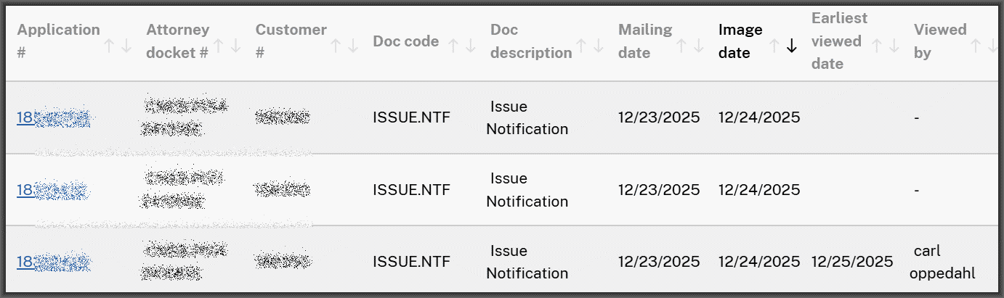Click Attorney docket # ascending sort arrow
1004x298 pixels.
pos(219,46)
